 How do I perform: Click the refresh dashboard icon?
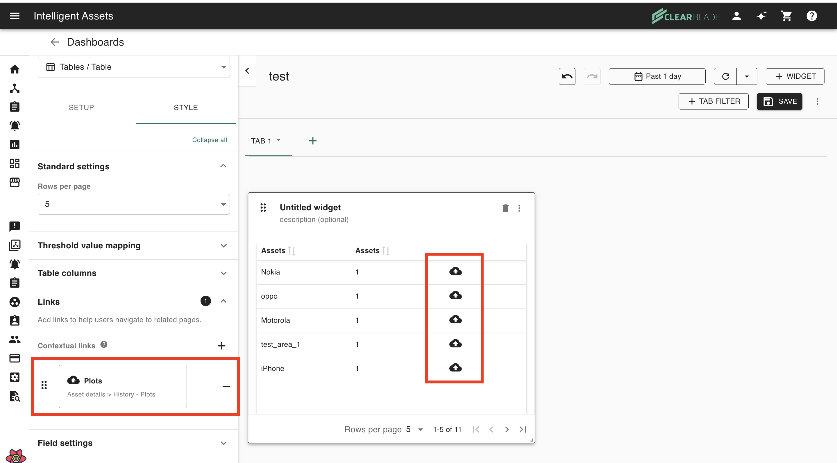(x=725, y=76)
